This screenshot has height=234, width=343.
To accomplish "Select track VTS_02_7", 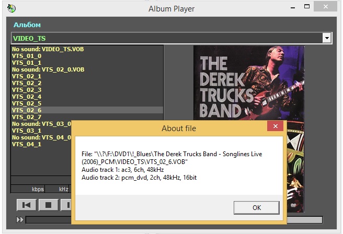I will (87, 117).
